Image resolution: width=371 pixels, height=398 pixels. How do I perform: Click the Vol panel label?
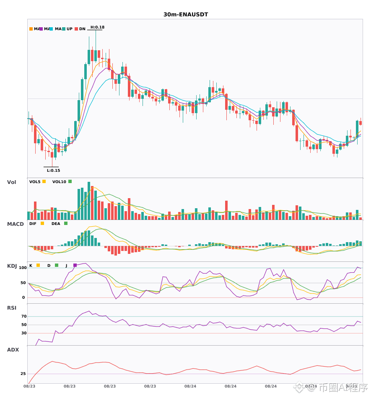pyautogui.click(x=11, y=182)
